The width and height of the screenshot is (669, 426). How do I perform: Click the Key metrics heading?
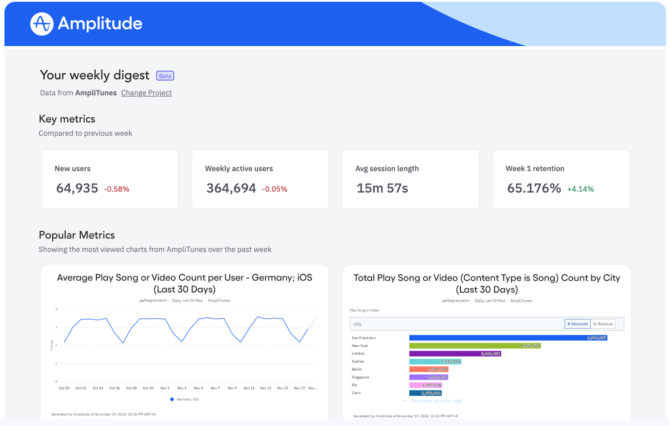click(x=67, y=119)
